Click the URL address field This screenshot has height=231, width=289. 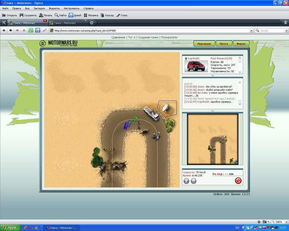point(152,30)
